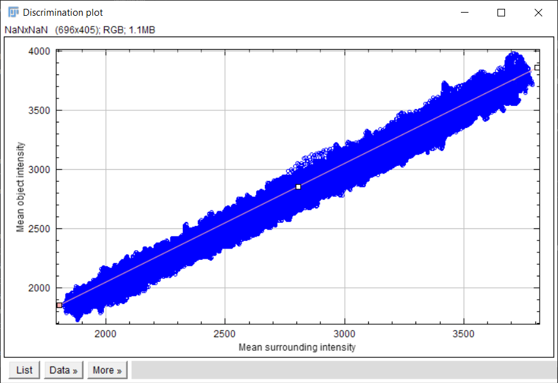Click the 2000 x-axis tick label
This screenshot has height=383, width=558.
pyautogui.click(x=105, y=334)
